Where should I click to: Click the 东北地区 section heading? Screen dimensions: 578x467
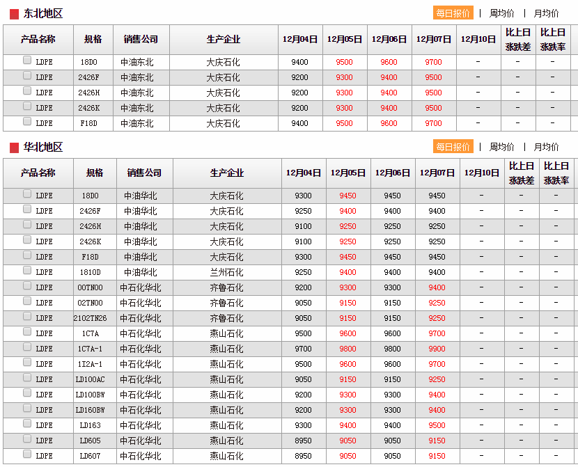point(43,14)
